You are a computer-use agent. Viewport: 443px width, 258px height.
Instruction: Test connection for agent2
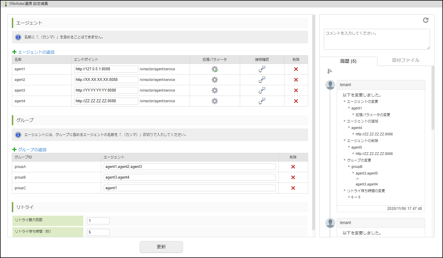(262, 80)
